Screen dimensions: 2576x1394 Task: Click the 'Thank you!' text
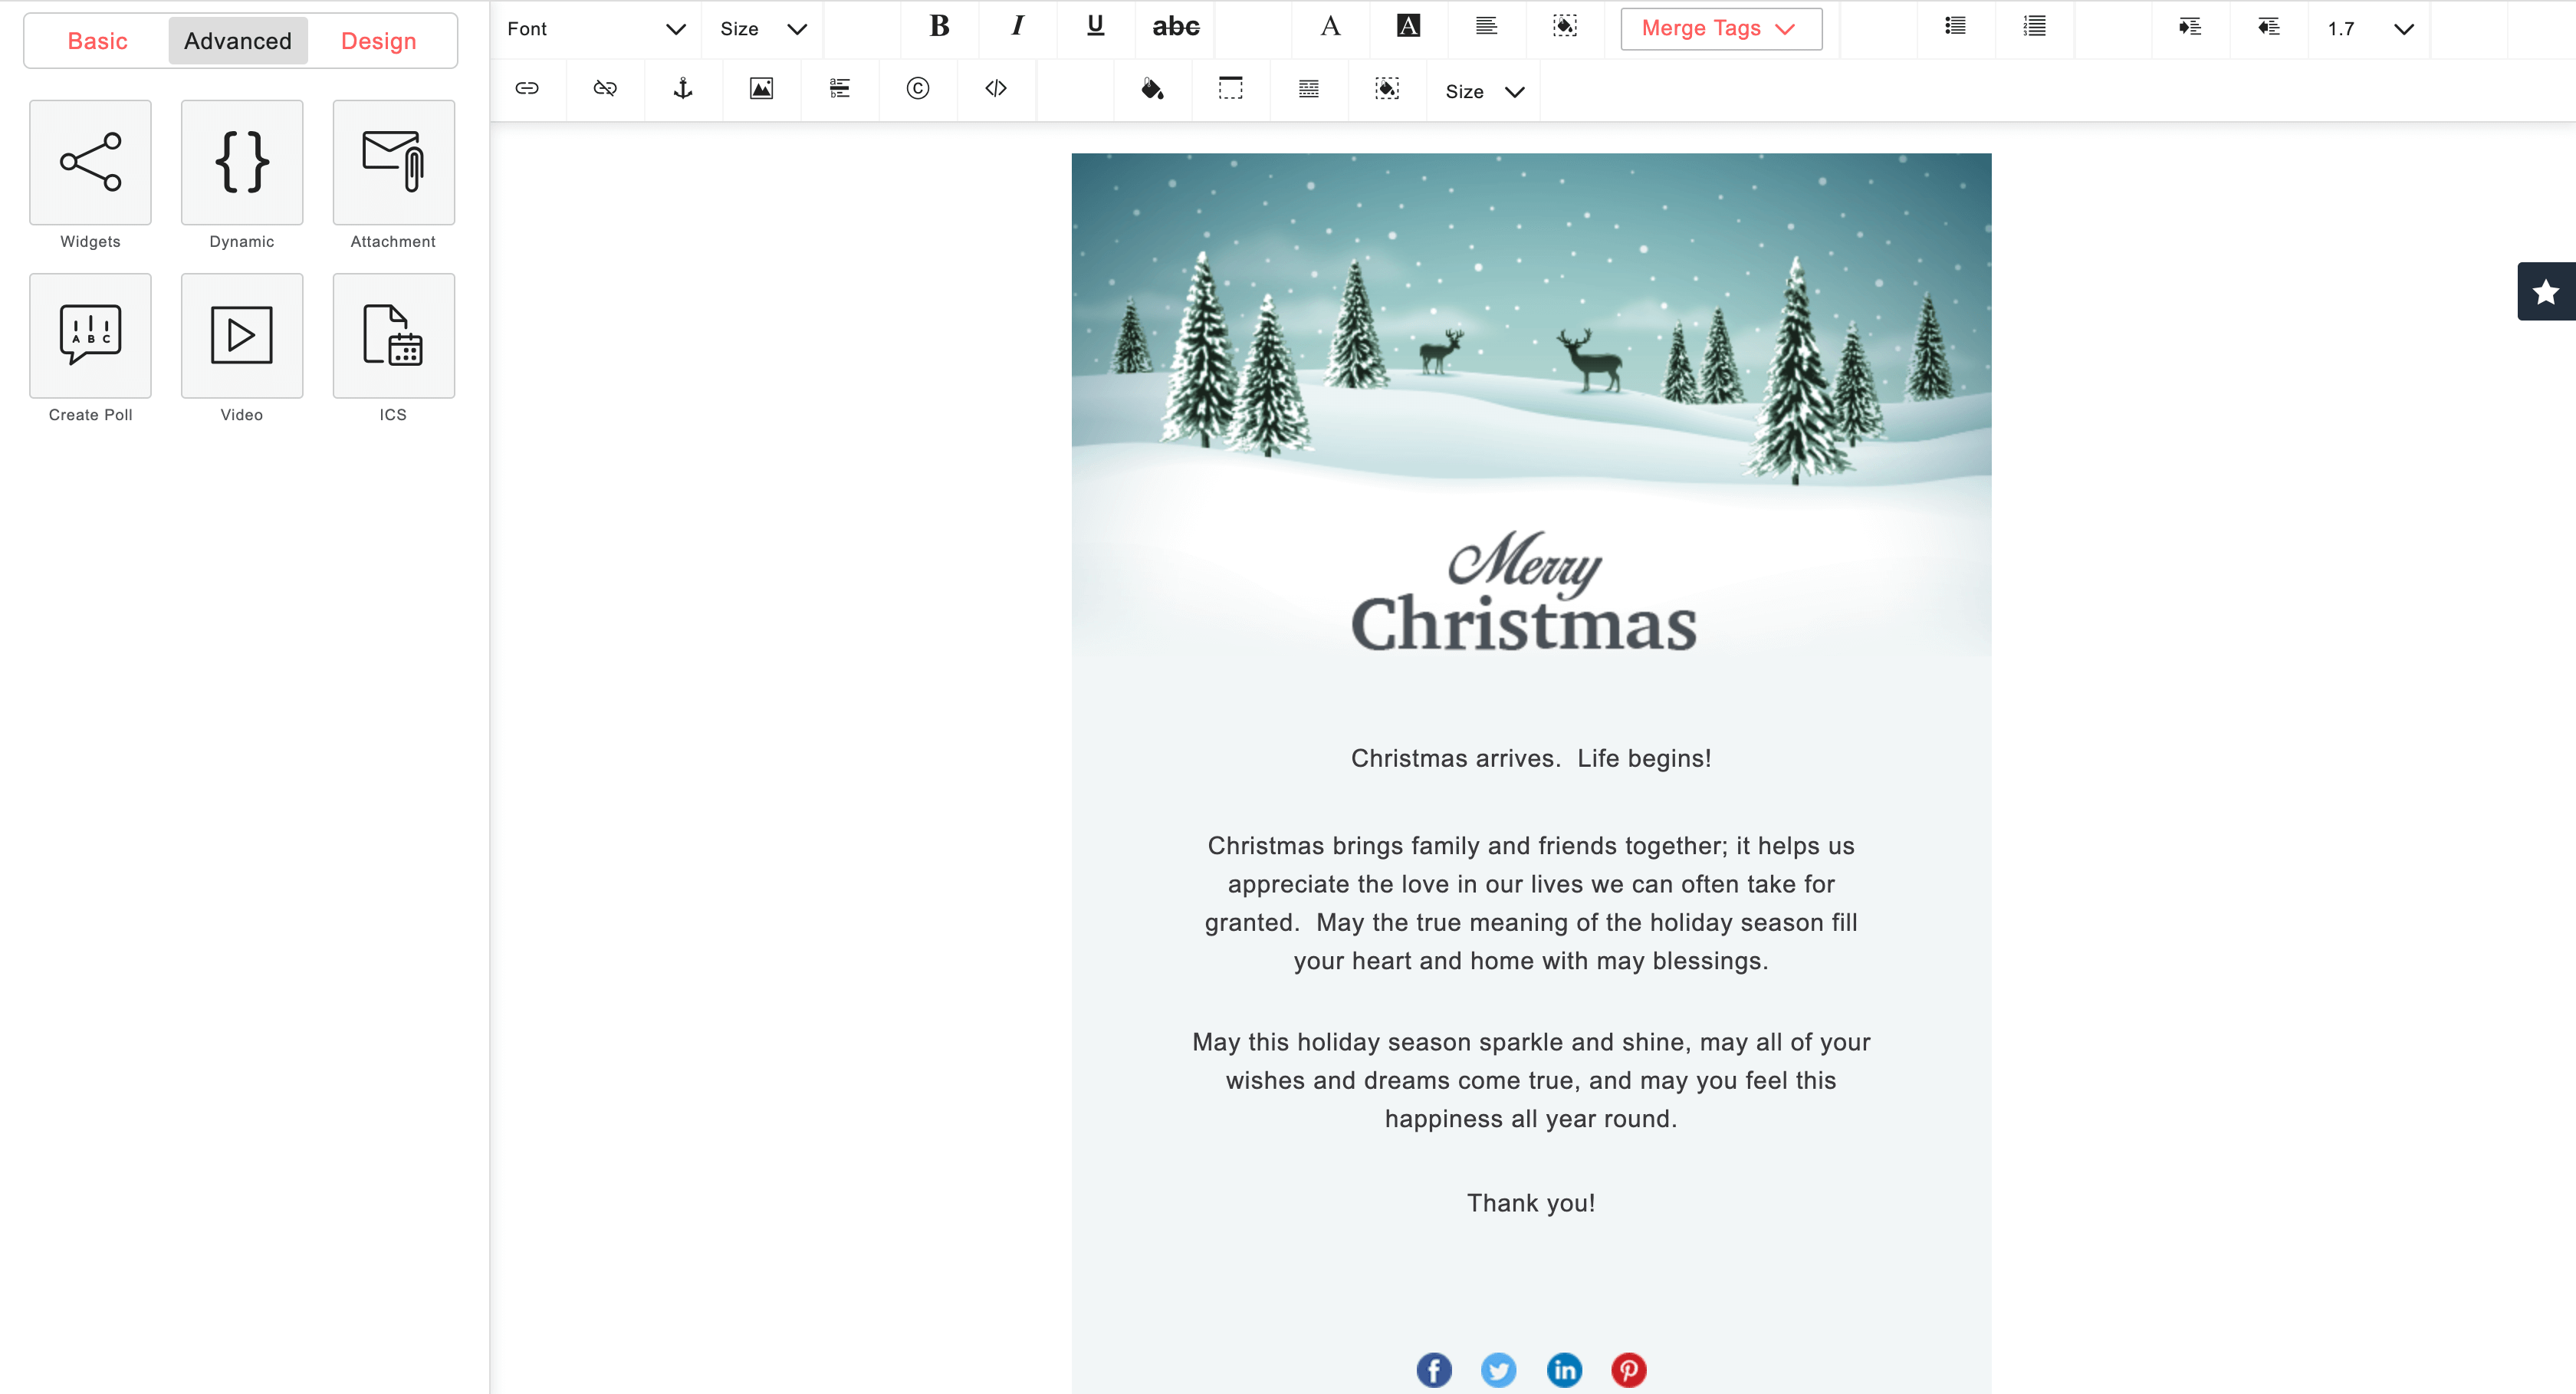click(x=1531, y=1203)
